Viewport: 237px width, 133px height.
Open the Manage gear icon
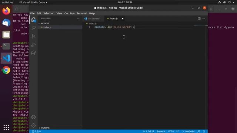click(x=33, y=125)
